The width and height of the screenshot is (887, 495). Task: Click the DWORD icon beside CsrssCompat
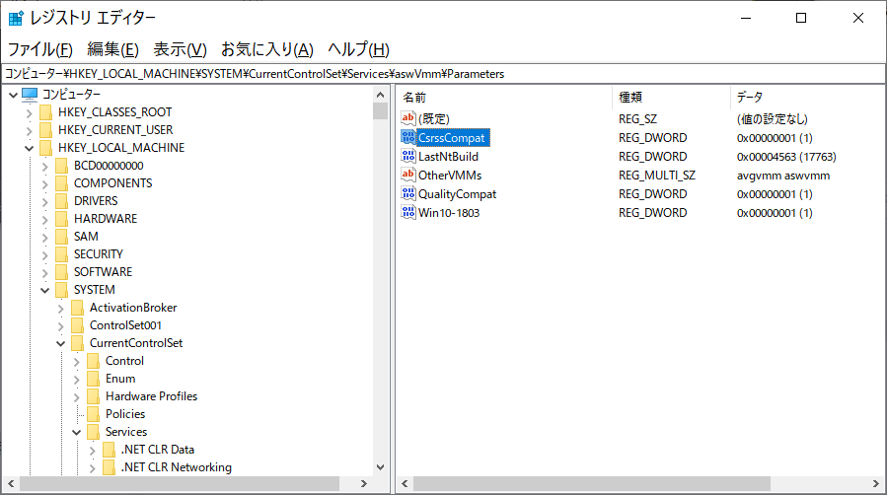pos(407,137)
